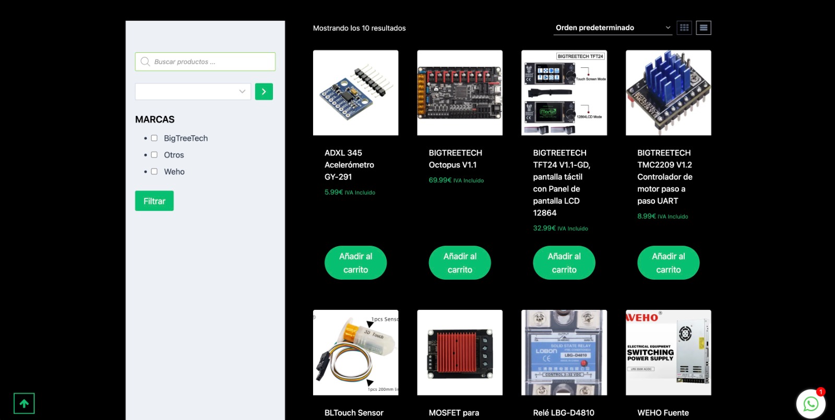View BLTouch sensor product image

355,353
